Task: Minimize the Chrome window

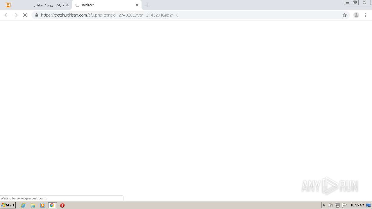Action: point(348,3)
